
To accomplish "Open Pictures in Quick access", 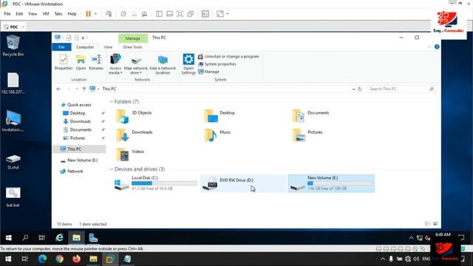I will (x=77, y=138).
